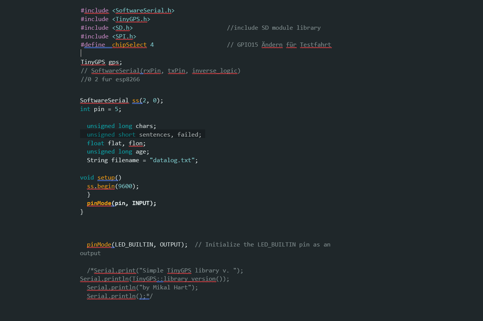Screen dimensions: 483x321
Task: Click the 'Serial.println("by Mikal Hart");' line
Action: (142, 287)
